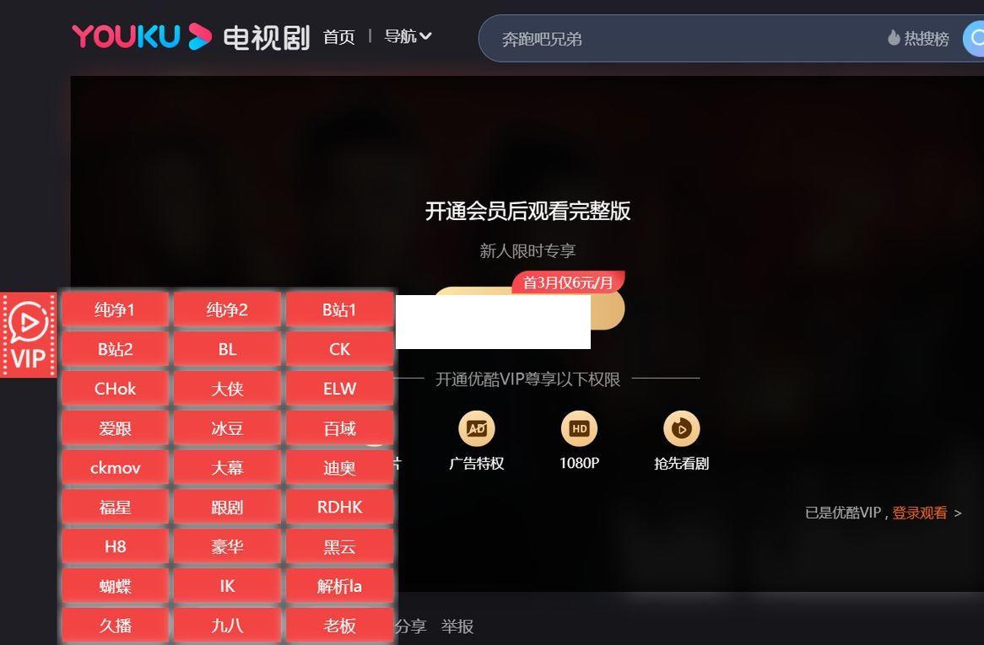Choose the 大侠 parse source

[x=227, y=389]
